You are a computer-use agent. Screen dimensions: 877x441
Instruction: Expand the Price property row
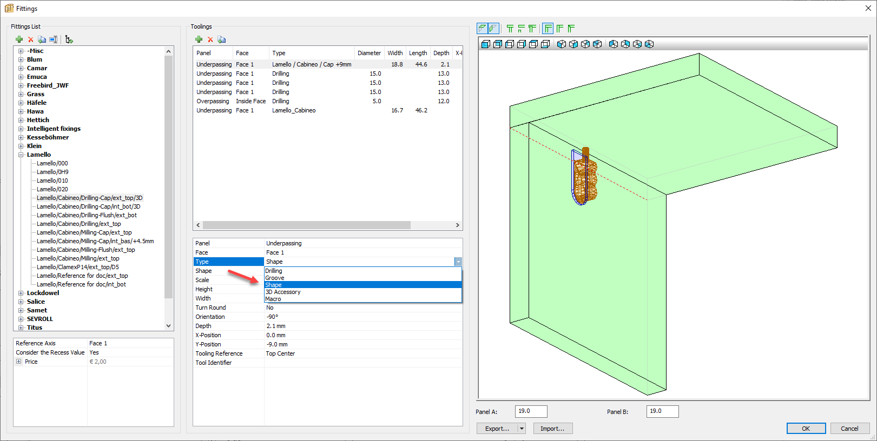19,362
